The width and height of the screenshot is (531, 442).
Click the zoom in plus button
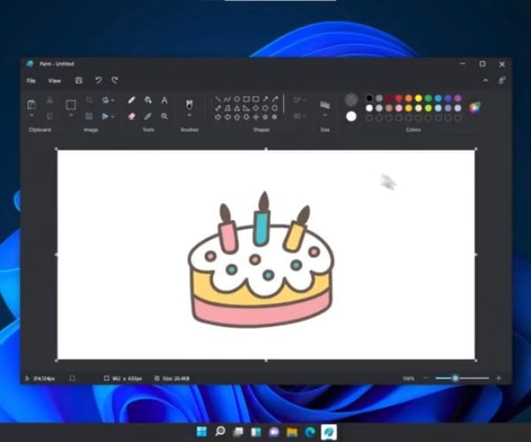(498, 378)
